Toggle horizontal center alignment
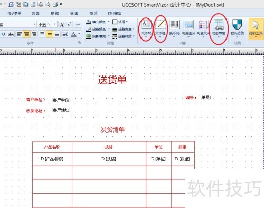Screen dimensions: 264x208 pyautogui.click(x=26, y=34)
